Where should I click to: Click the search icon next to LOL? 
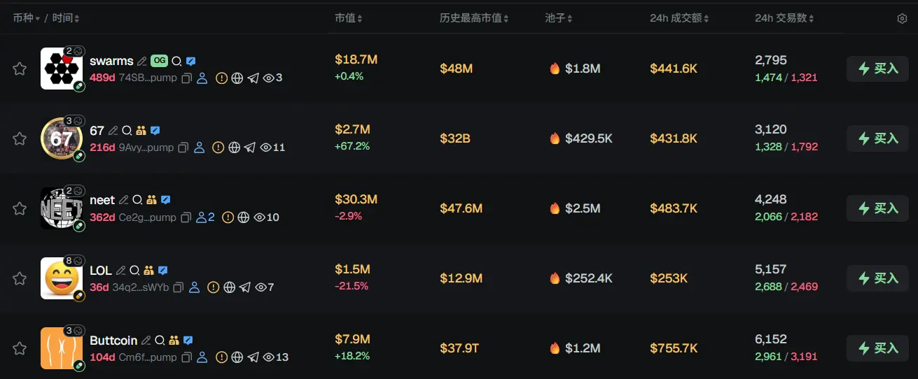coord(134,271)
